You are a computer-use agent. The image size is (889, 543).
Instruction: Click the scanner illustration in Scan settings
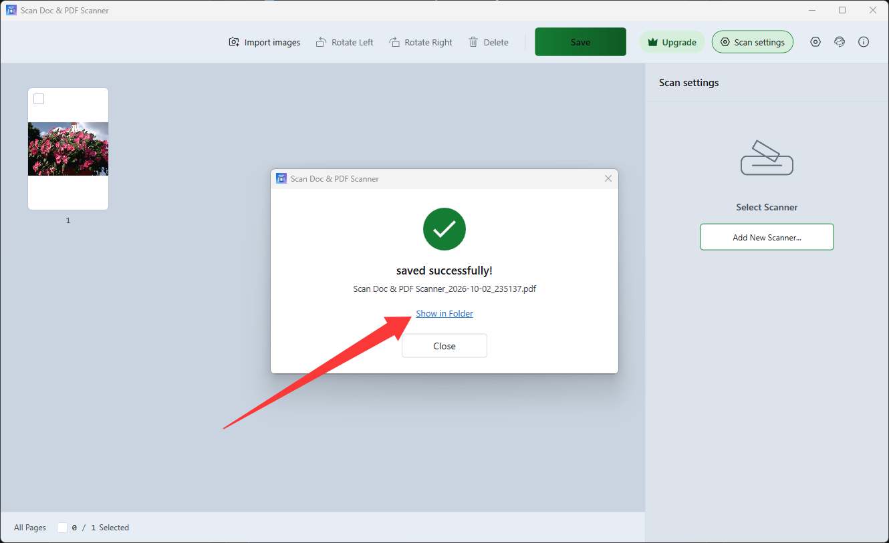click(x=767, y=158)
